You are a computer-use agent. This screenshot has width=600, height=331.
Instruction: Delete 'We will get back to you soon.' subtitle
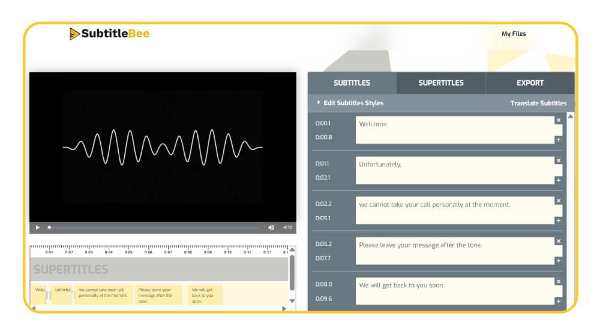pos(558,281)
